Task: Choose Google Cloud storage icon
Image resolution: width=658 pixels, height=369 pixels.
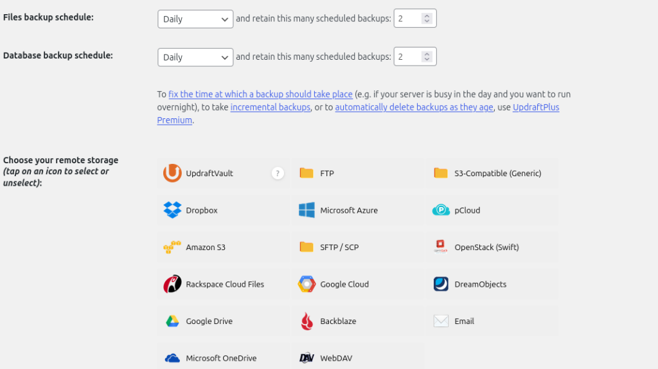Action: tap(307, 284)
